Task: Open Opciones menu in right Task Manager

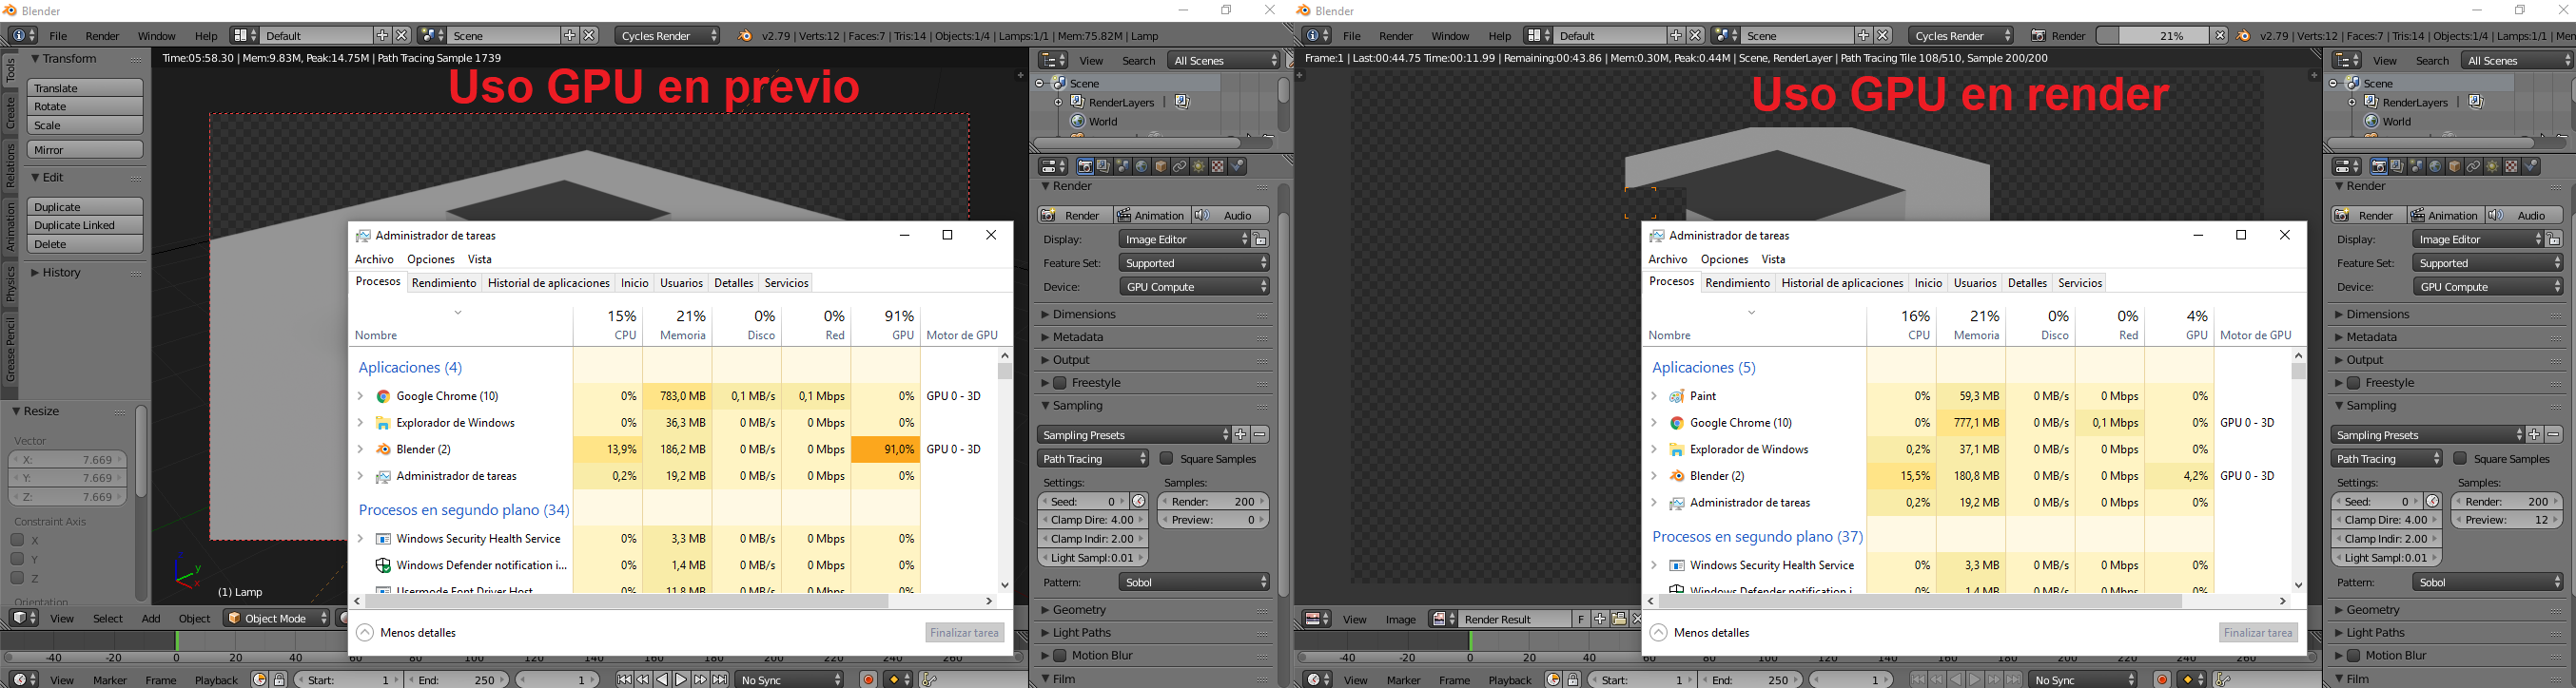Action: (1725, 258)
